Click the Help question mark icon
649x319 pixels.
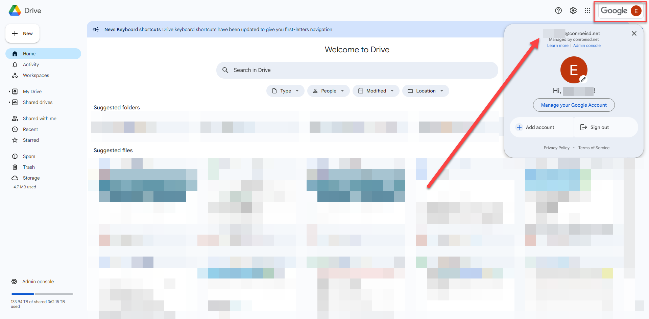click(x=558, y=10)
